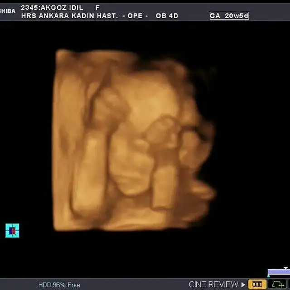Click the cyan orientation cube icon

pos(12,231)
